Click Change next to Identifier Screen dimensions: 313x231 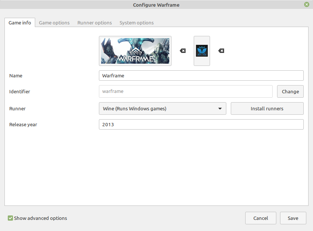click(290, 91)
